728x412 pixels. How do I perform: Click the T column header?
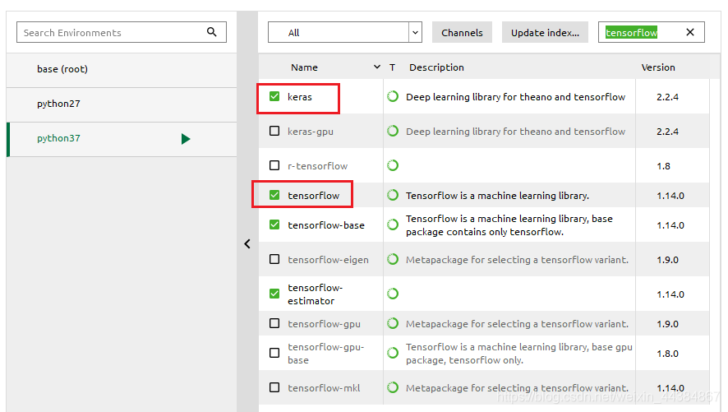[x=392, y=67]
